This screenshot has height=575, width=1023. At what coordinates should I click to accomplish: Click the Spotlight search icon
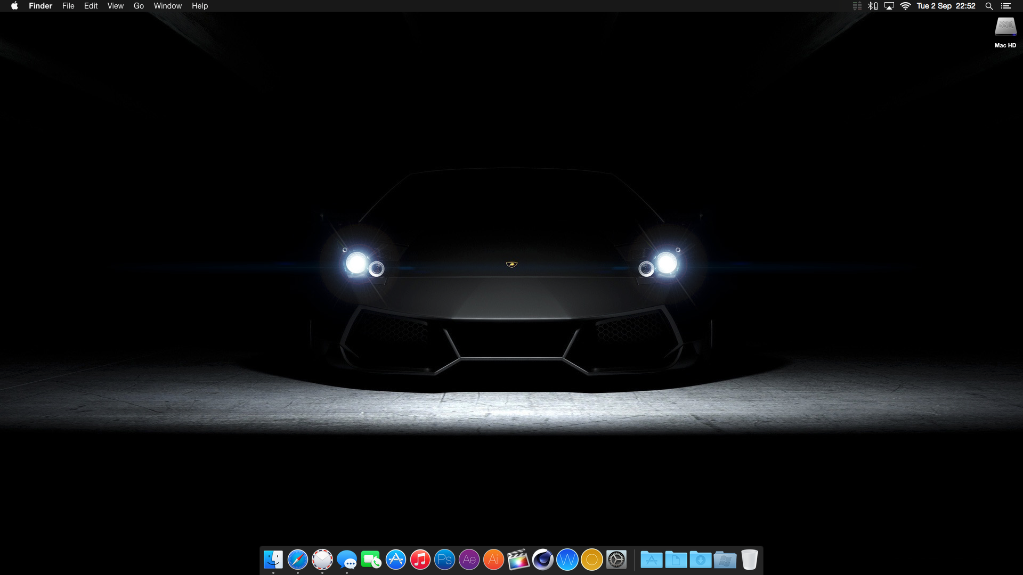tap(989, 6)
